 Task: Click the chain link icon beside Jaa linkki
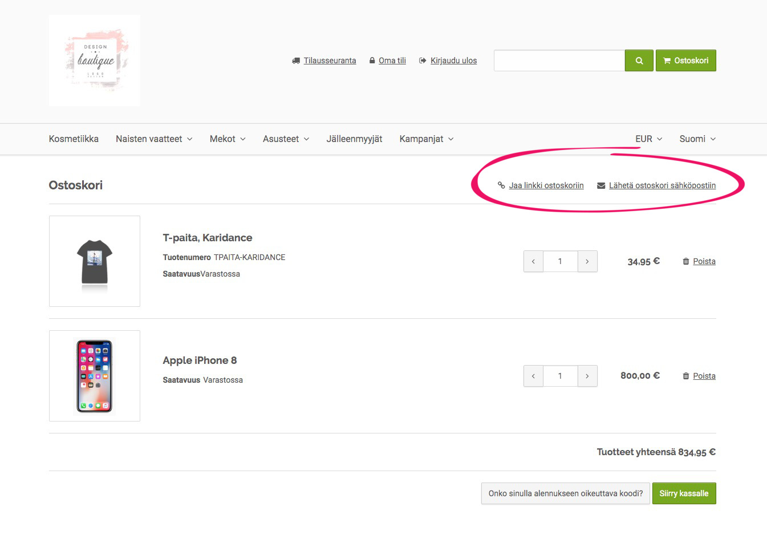point(501,185)
